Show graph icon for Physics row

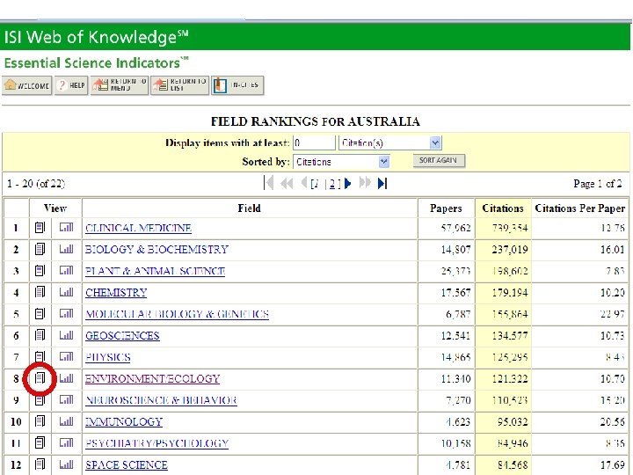(x=66, y=356)
